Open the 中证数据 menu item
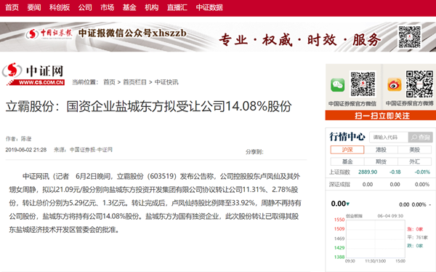Image resolution: width=436 pixels, height=272 pixels. click(209, 7)
